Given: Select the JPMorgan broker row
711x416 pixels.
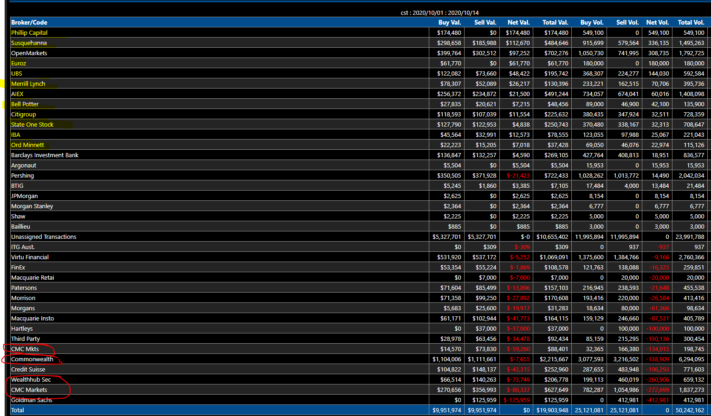Looking at the screenshot, I should pyautogui.click(x=360, y=196).
